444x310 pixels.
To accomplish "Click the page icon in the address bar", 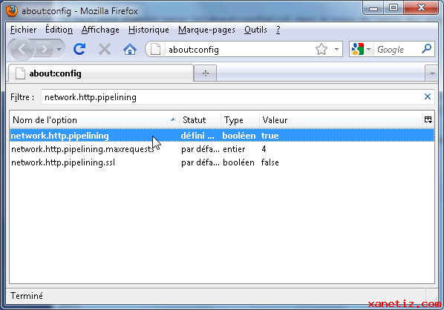I will 155,49.
